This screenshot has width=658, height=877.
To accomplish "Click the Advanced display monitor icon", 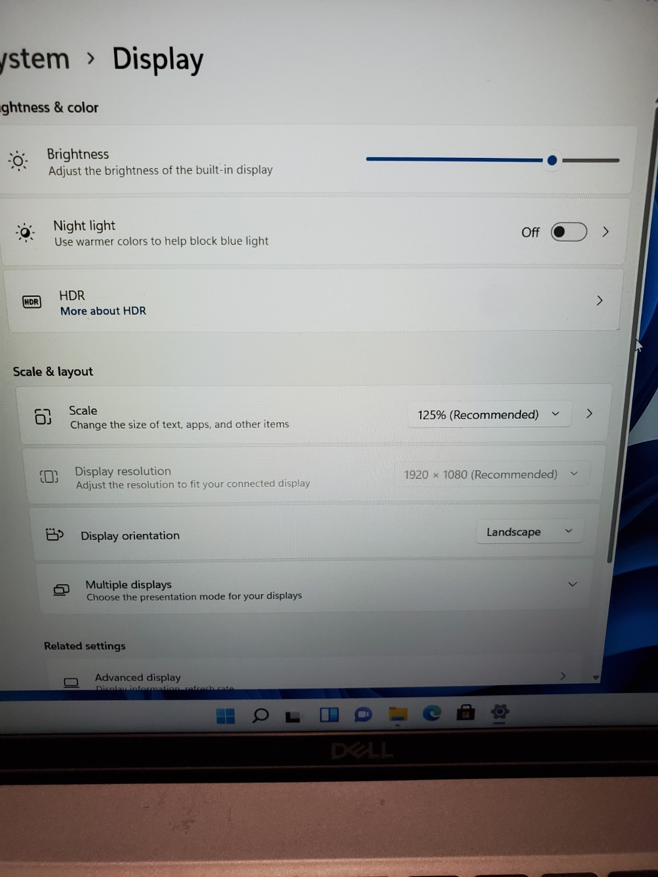I will click(x=71, y=682).
